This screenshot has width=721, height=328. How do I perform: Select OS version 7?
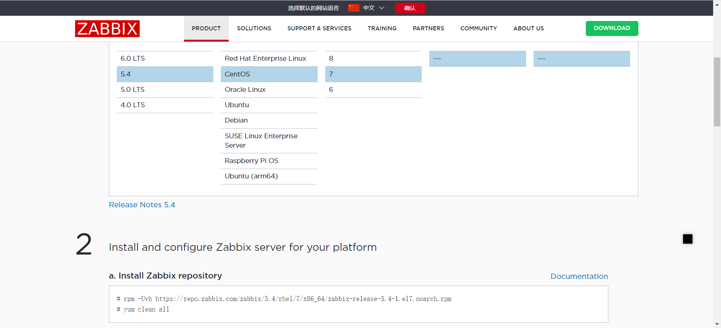[373, 74]
